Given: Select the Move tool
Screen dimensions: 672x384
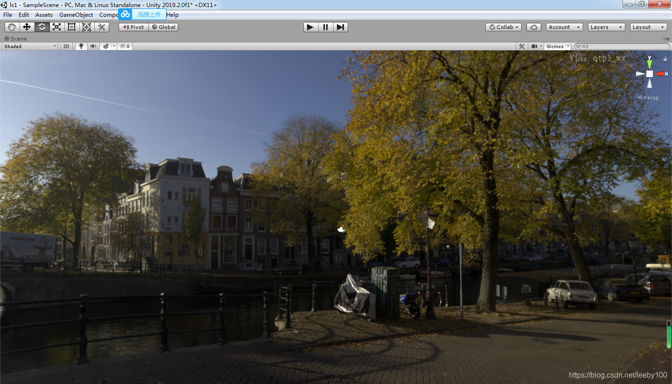Looking at the screenshot, I should [27, 27].
